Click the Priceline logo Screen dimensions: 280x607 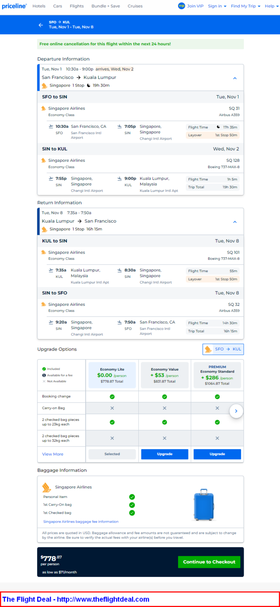point(14,6)
